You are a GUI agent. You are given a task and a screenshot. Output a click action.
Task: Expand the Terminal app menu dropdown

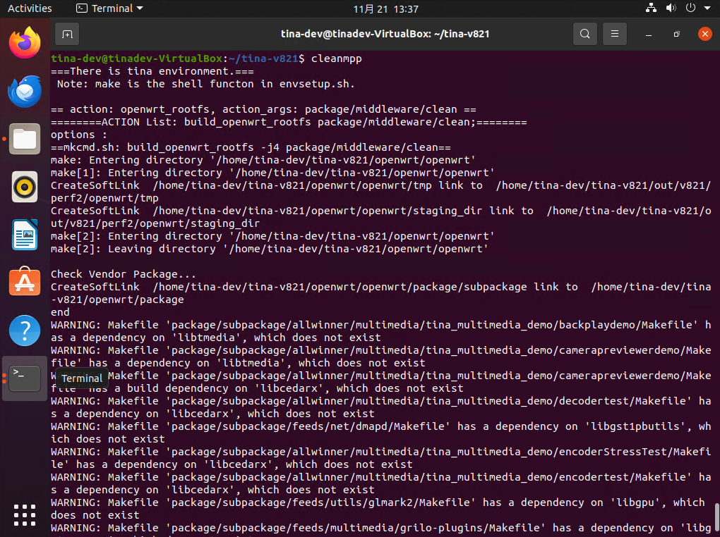(x=109, y=8)
